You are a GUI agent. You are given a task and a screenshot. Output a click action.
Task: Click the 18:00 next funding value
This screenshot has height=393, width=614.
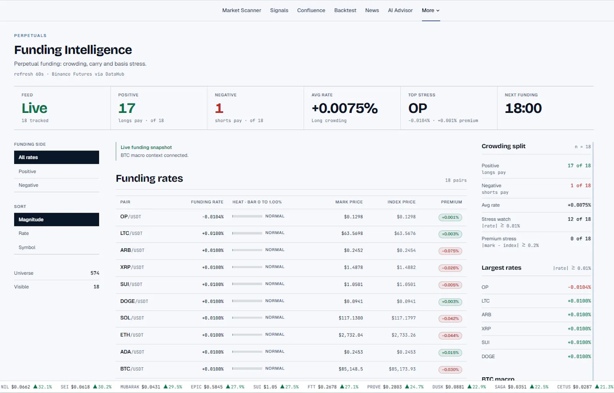click(x=523, y=108)
